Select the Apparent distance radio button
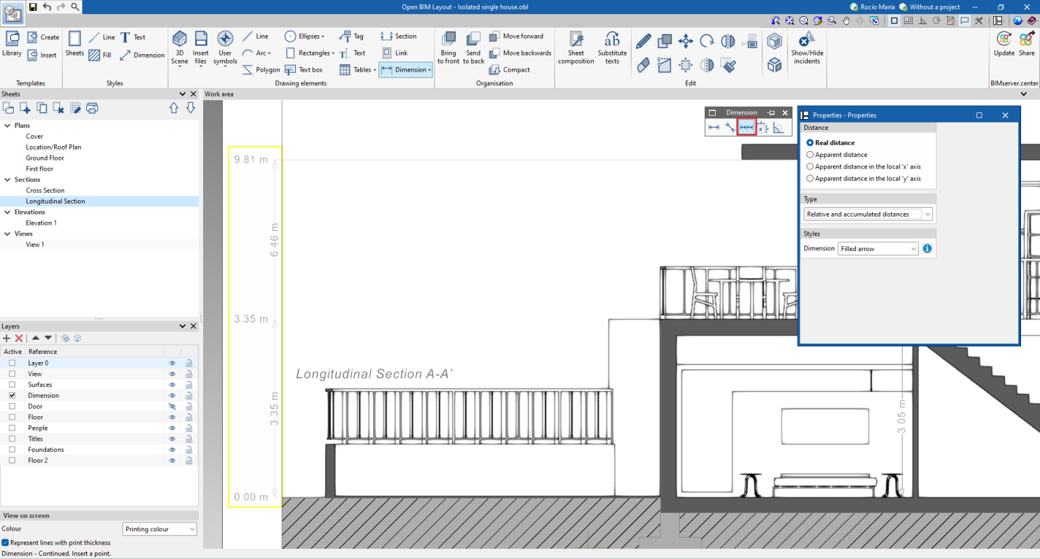Viewport: 1040px width, 559px height. [x=810, y=154]
